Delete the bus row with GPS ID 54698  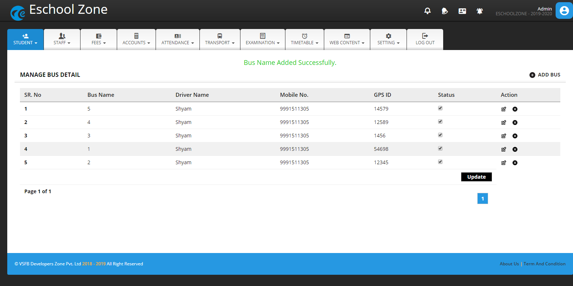515,149
